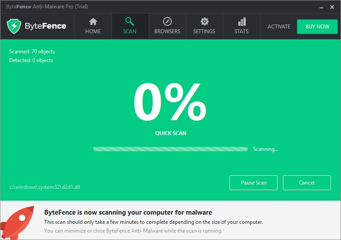Click the path c:\windows\system32\d2d1.dll
Screen dimensions: 341x240
45,187
